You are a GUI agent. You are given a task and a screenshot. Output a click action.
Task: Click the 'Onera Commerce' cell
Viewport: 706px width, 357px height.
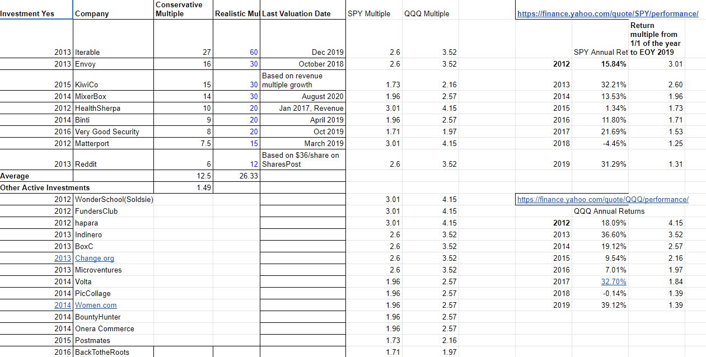coord(113,328)
